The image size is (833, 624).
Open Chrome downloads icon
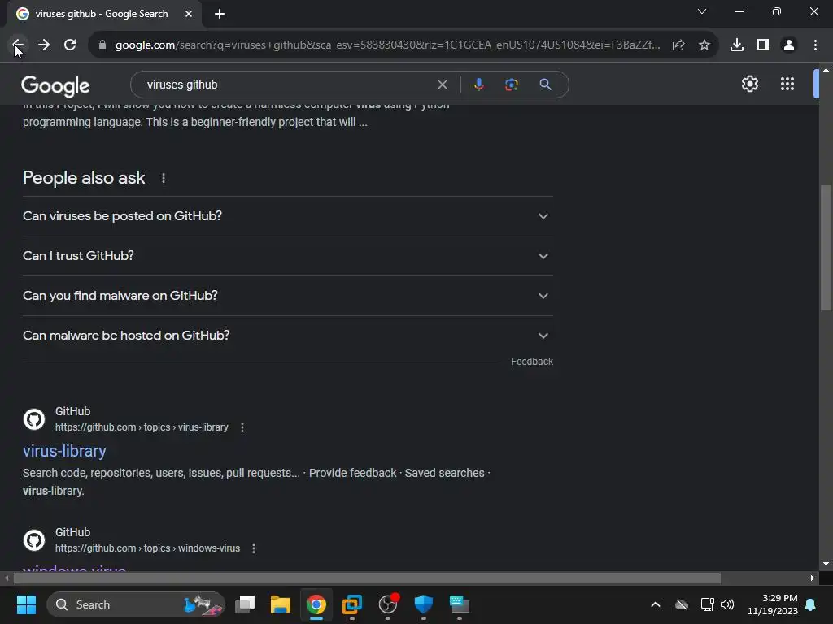click(737, 45)
